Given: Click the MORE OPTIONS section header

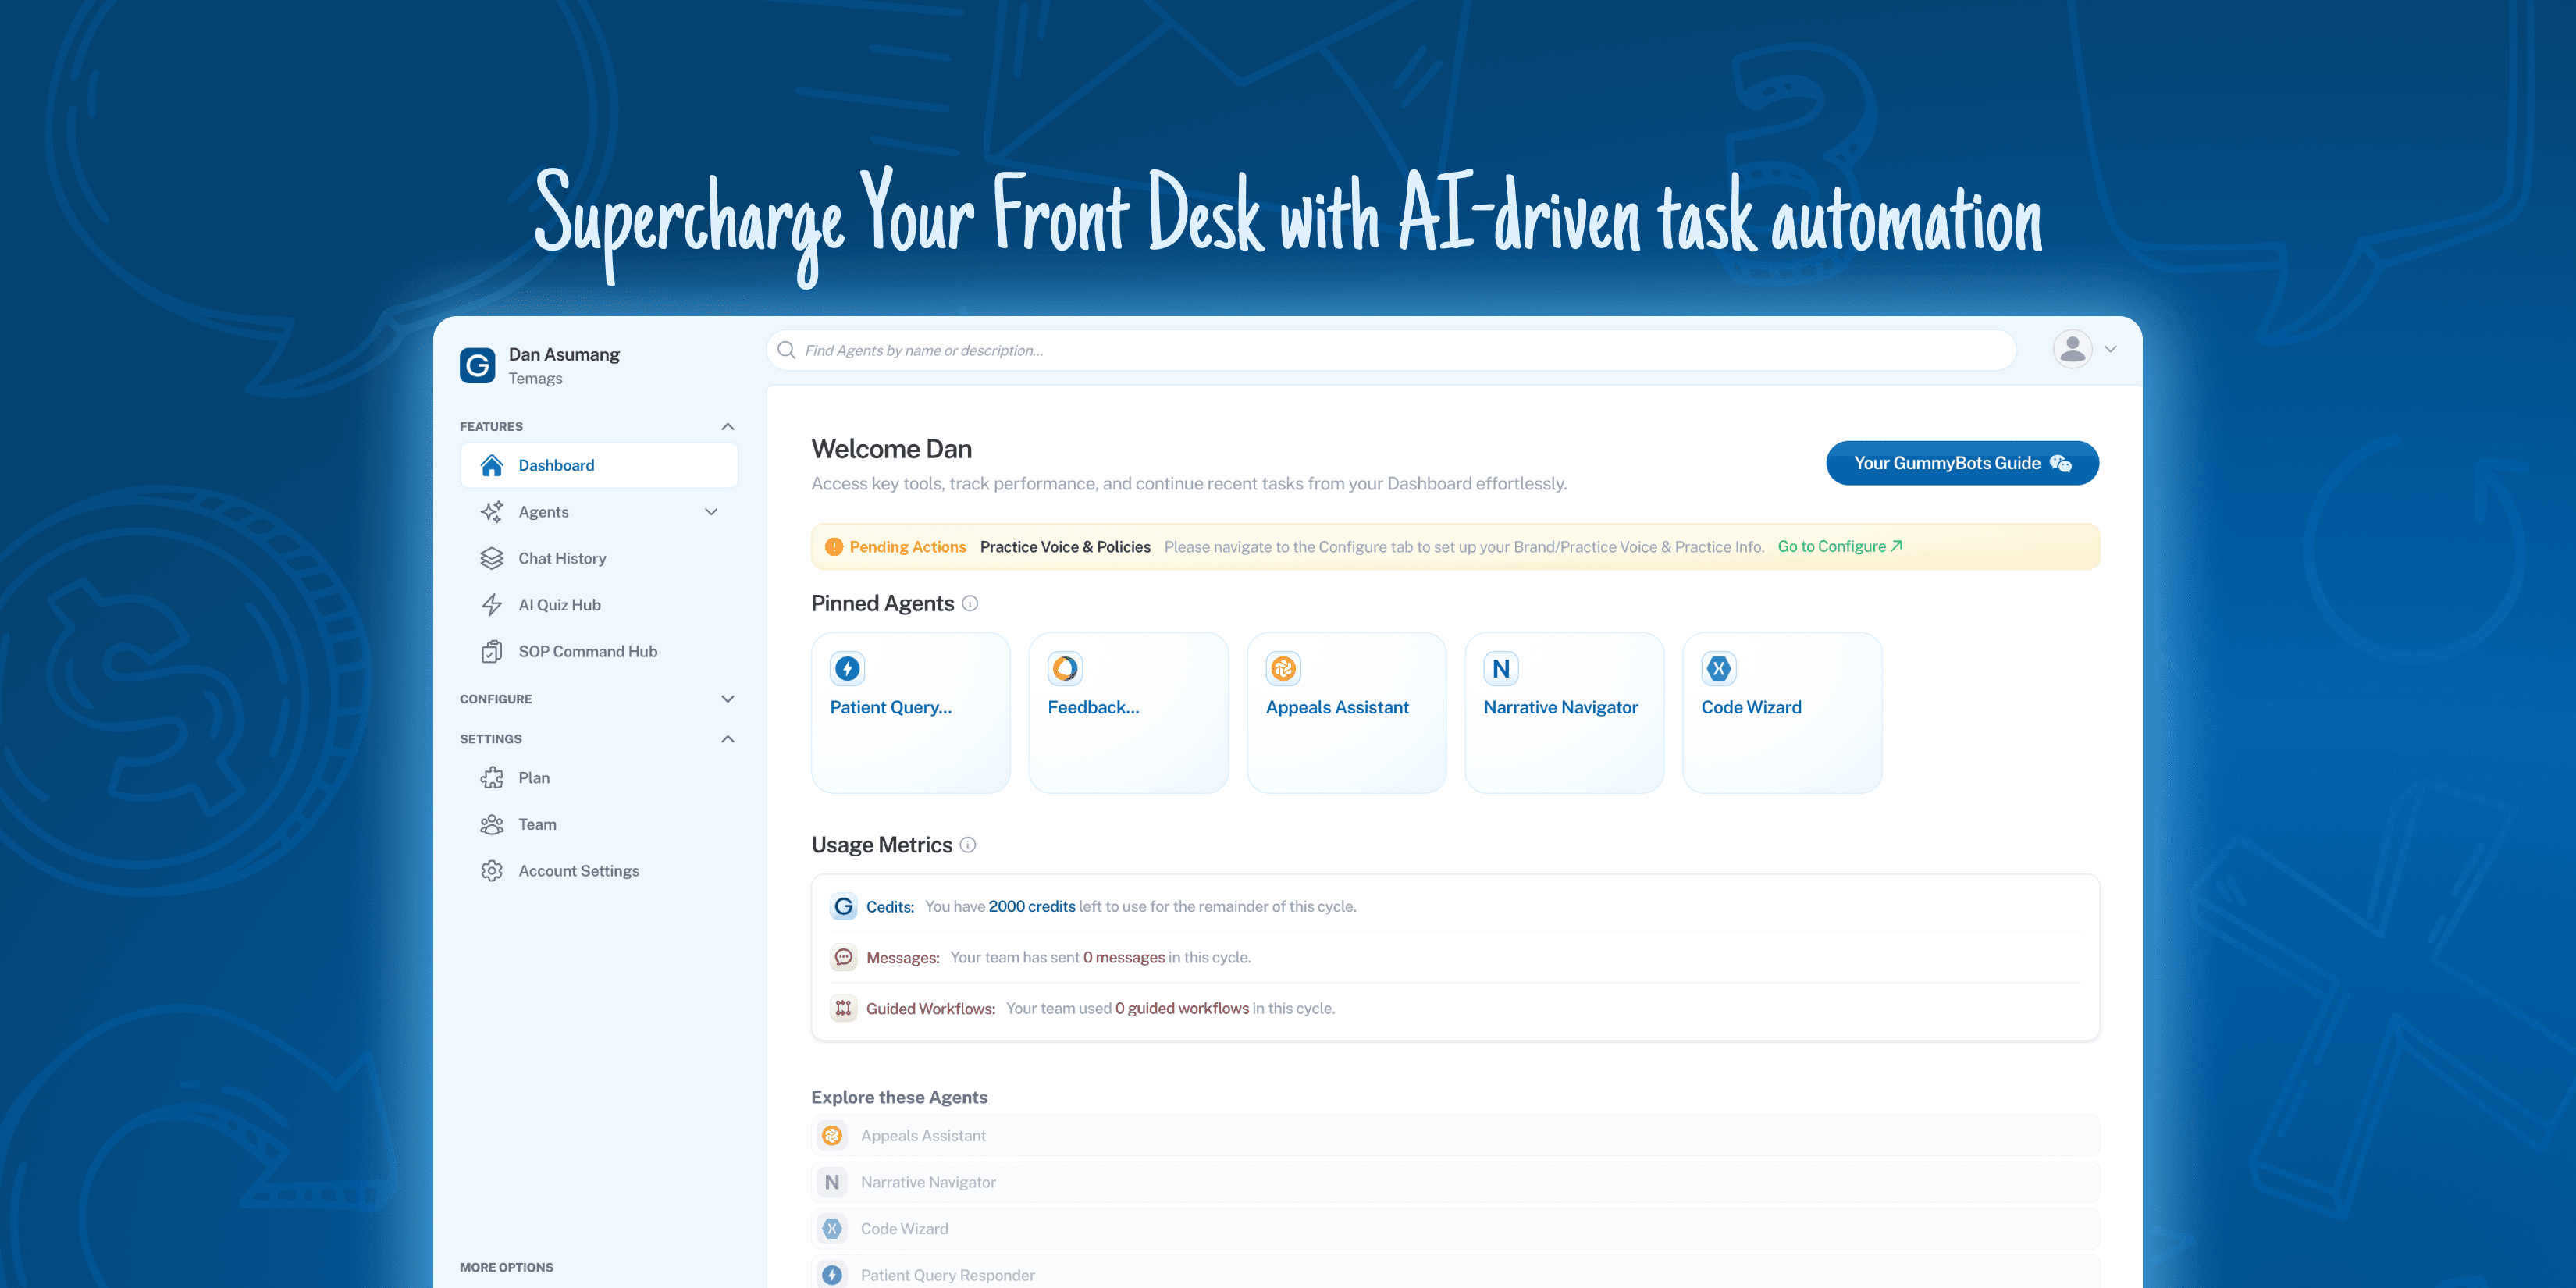Looking at the screenshot, I should pyautogui.click(x=506, y=1267).
